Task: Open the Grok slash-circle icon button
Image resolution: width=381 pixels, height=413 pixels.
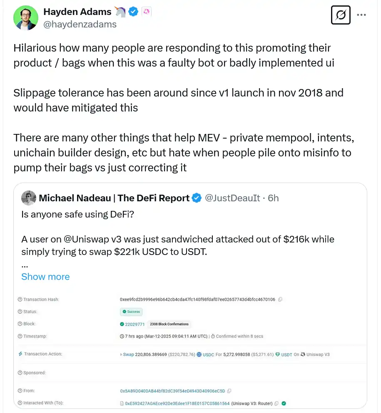Action: pyautogui.click(x=341, y=15)
